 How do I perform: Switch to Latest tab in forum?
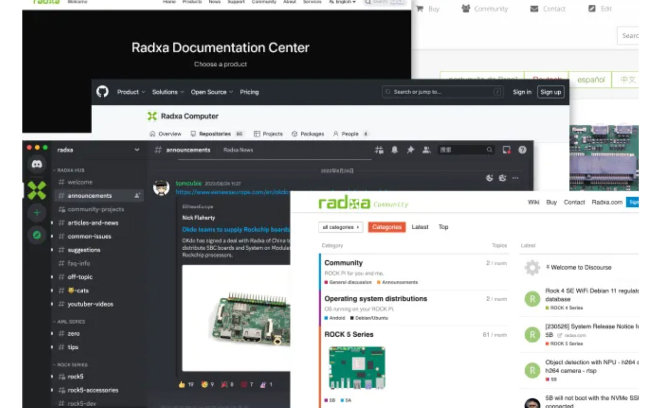coord(420,227)
